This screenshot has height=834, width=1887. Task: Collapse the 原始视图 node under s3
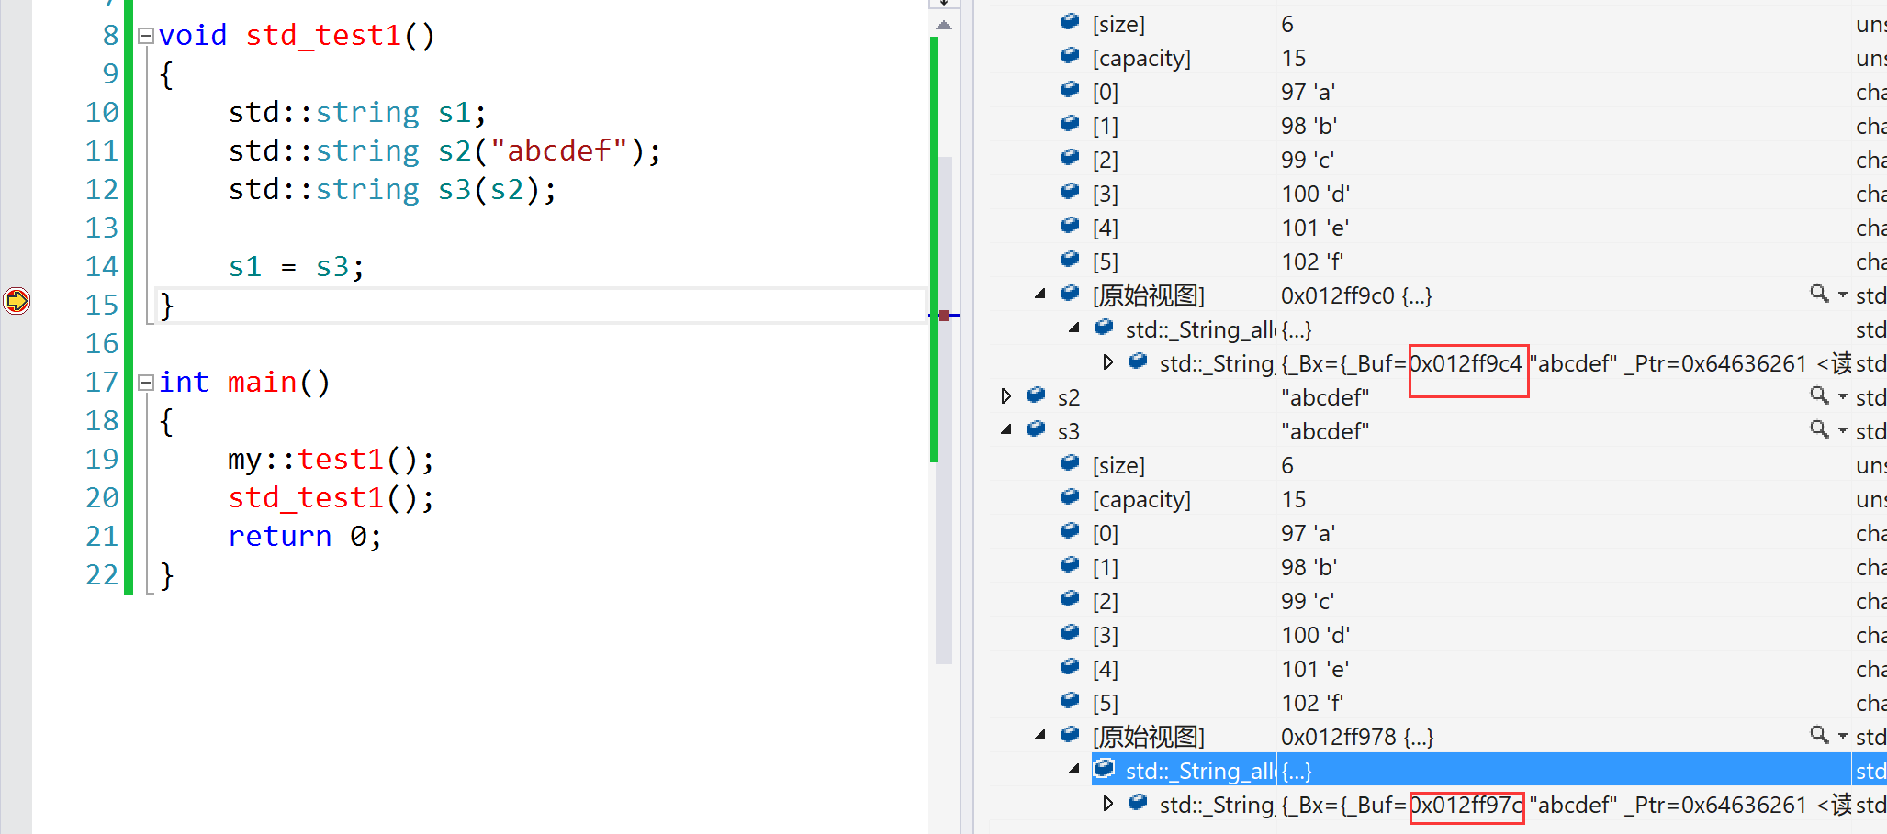pyautogui.click(x=1040, y=736)
